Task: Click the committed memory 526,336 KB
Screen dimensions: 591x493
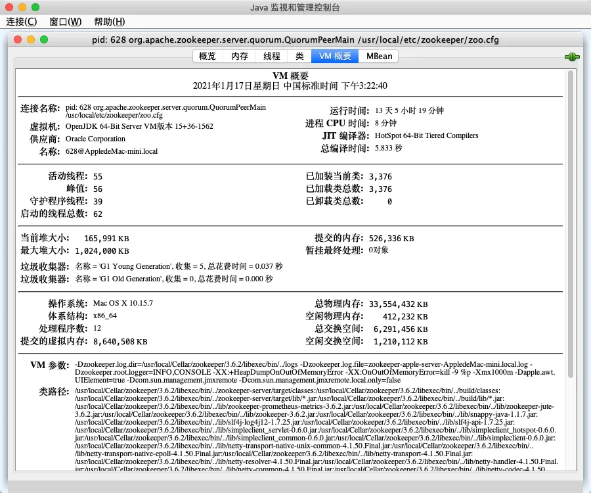Action: click(391, 239)
